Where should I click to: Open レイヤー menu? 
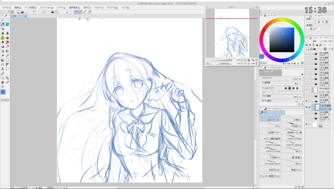pos(61,8)
